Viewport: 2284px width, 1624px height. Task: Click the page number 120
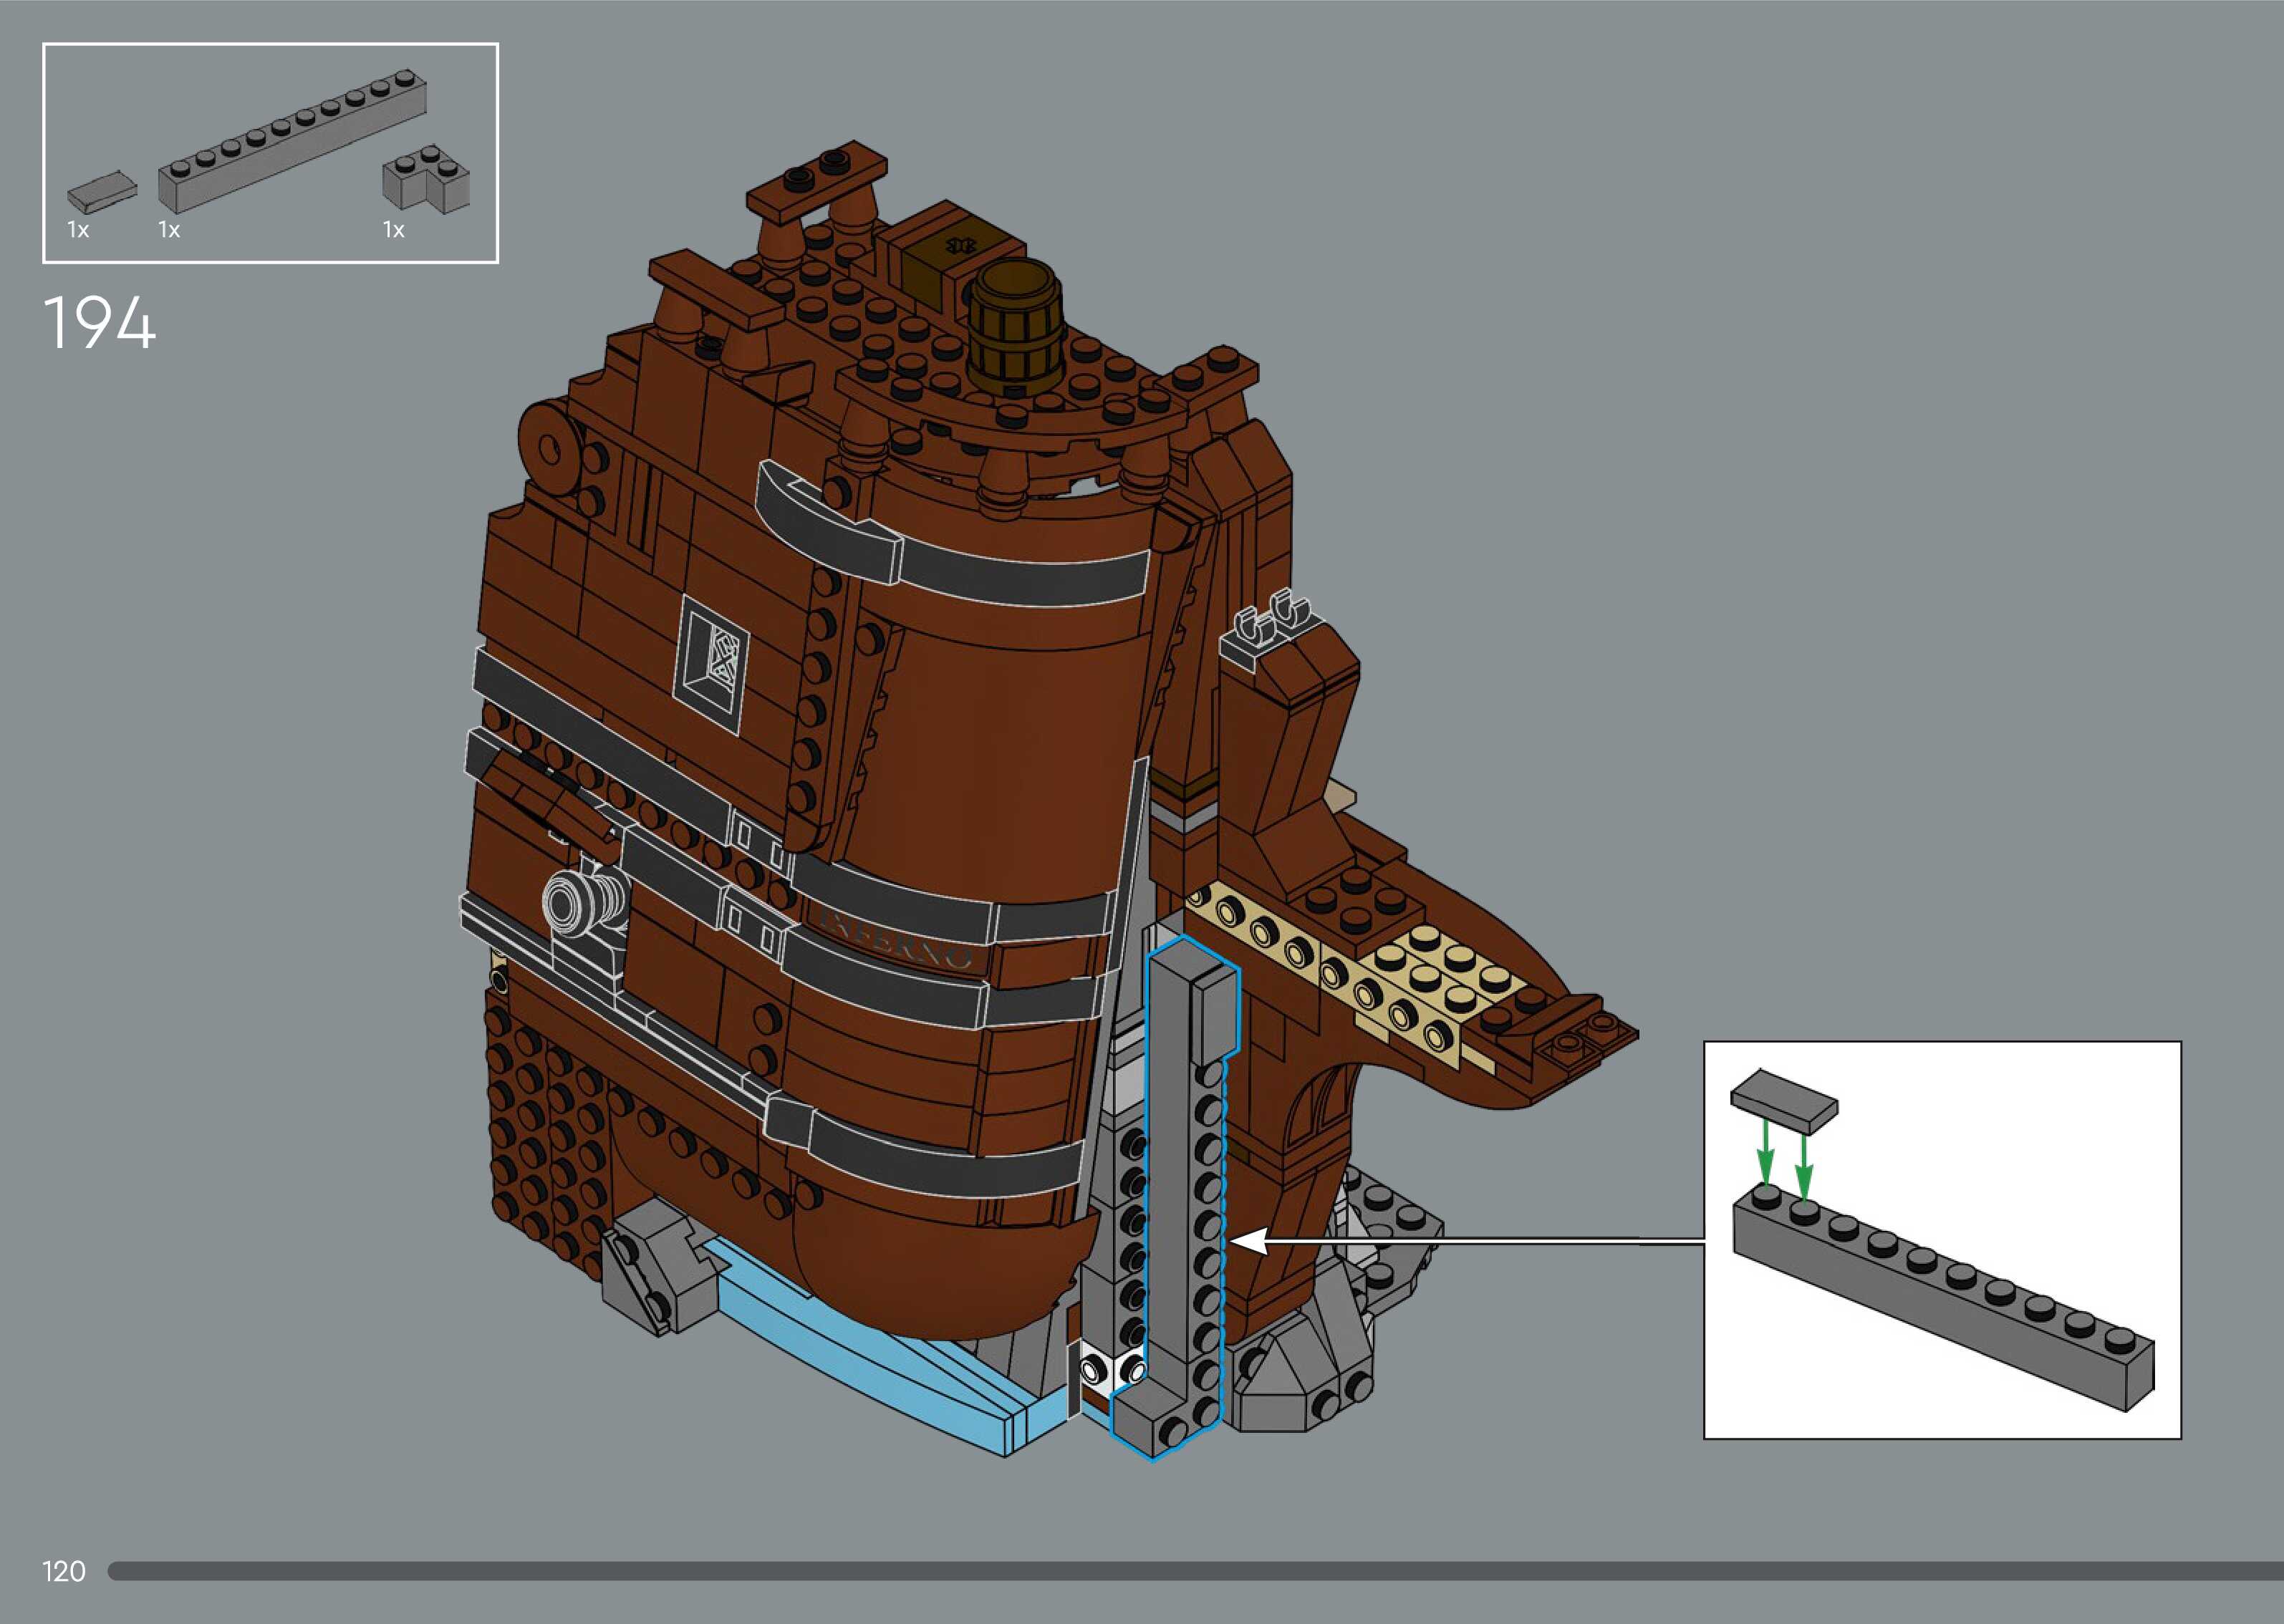(64, 1571)
